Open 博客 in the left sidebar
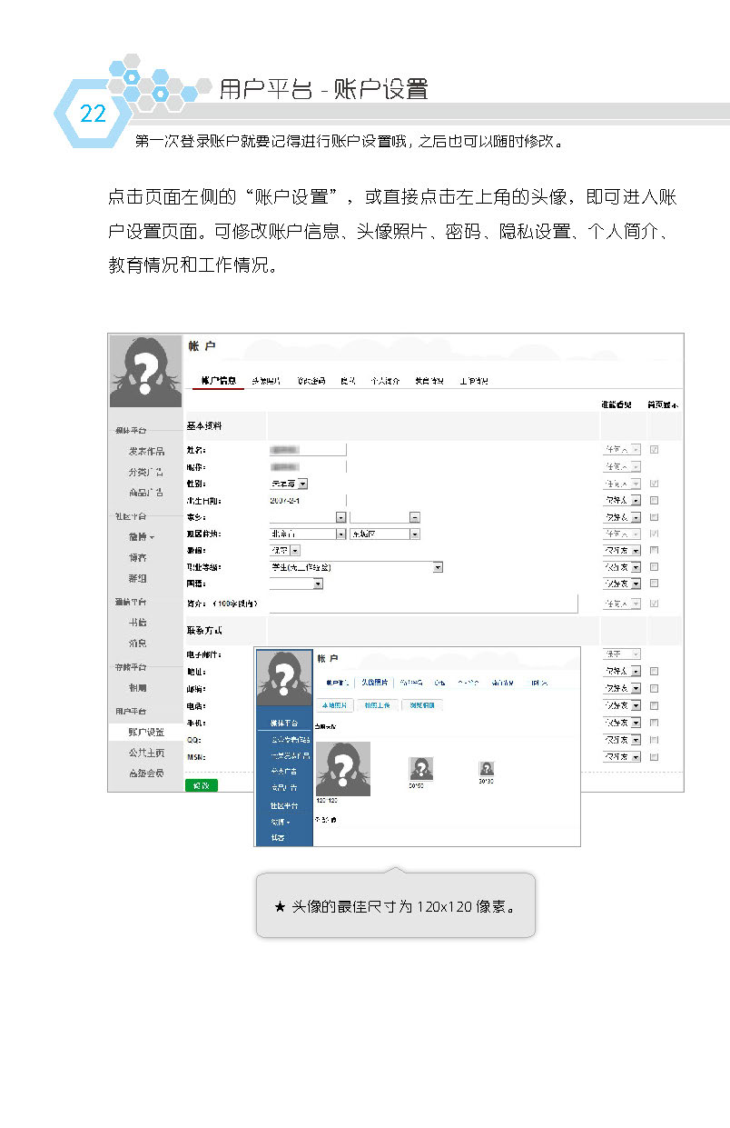730x1128 pixels. pyautogui.click(x=137, y=557)
